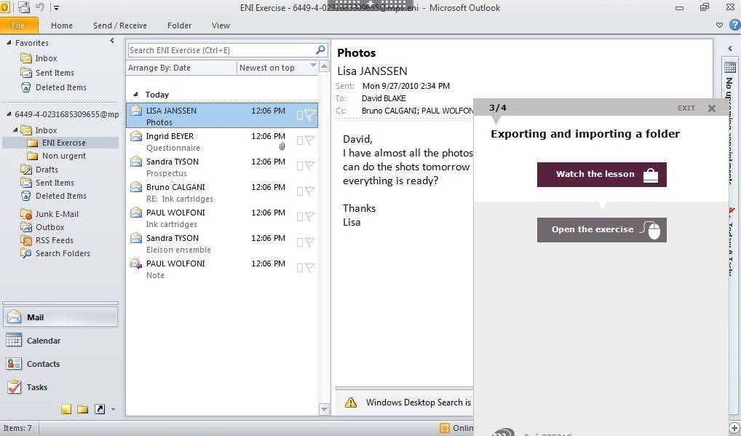Click Open the exercise button
This screenshot has width=741, height=436.
point(601,230)
